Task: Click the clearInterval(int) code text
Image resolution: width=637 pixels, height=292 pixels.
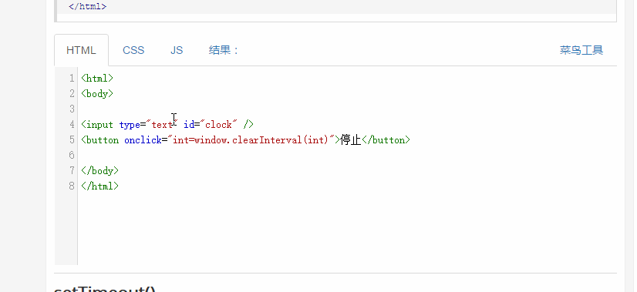Action: click(280, 140)
